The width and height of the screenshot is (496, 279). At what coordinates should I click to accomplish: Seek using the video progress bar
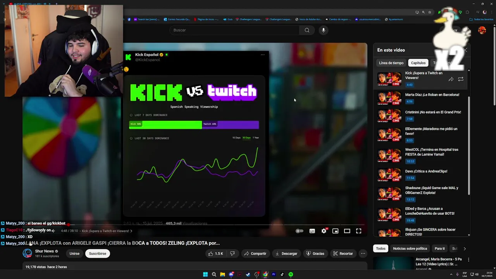[195, 224]
